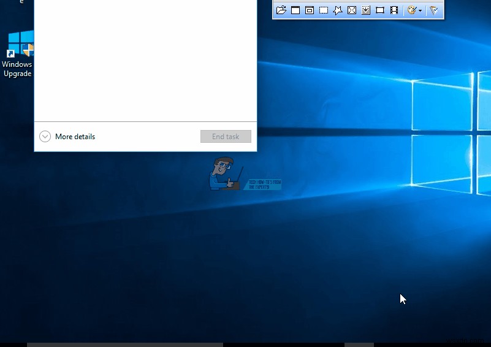
Task: Pick the capture rectangular region tool
Action: [324, 10]
